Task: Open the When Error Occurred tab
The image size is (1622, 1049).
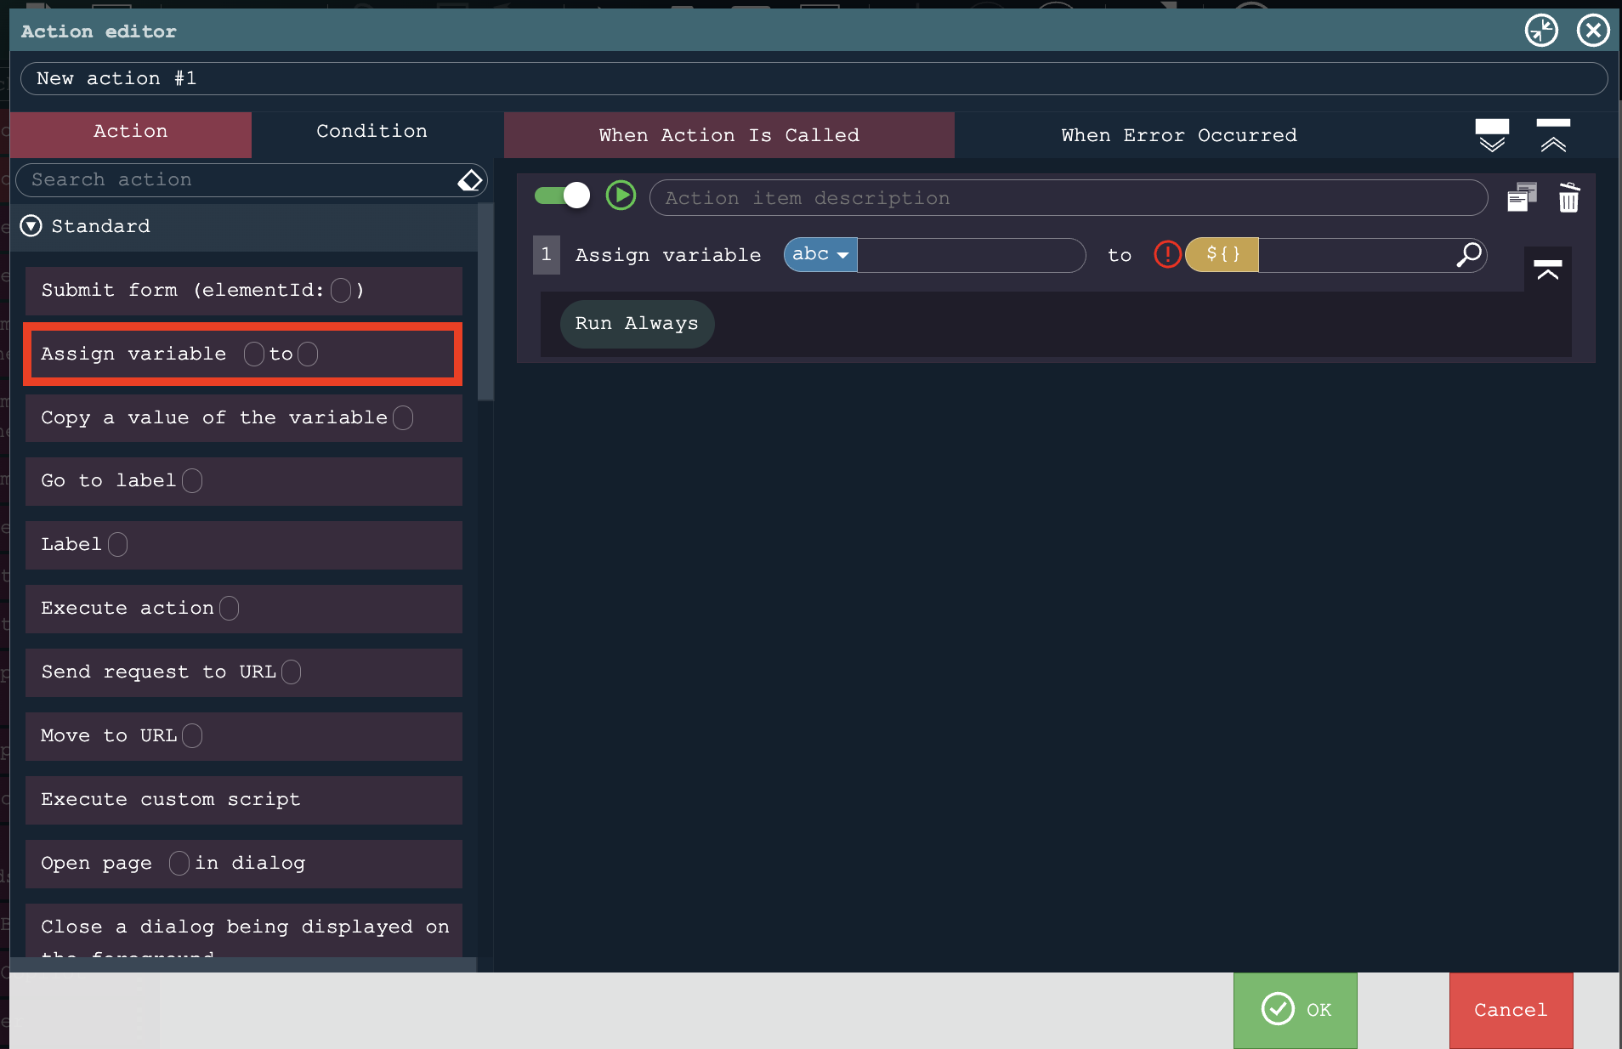Action: point(1178,136)
